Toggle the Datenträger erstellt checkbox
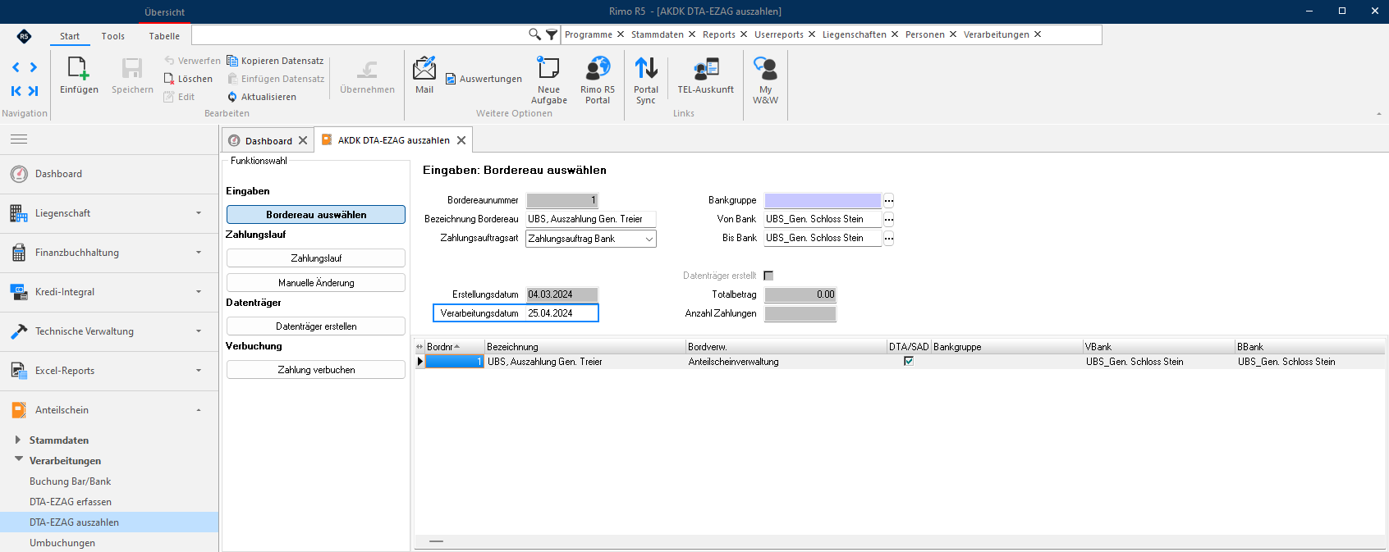Screen dimensions: 1389x552 click(768, 276)
